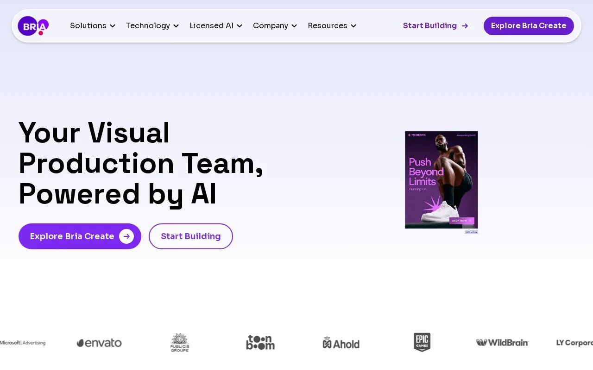Click the outlined Start Building hero button
Image resolution: width=593 pixels, height=370 pixels.
(x=191, y=236)
